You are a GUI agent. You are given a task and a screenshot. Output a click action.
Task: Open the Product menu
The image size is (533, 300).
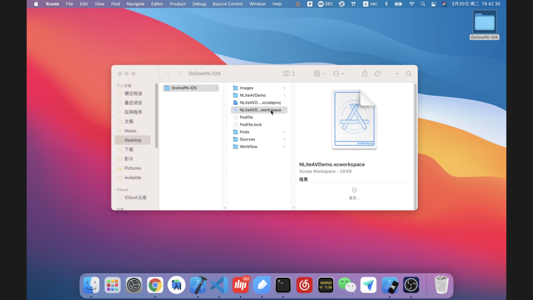click(178, 4)
